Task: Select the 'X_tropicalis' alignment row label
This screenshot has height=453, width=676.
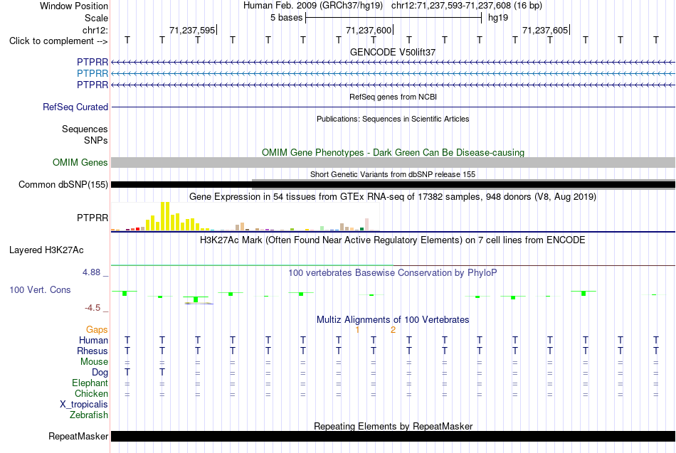Action: point(84,405)
